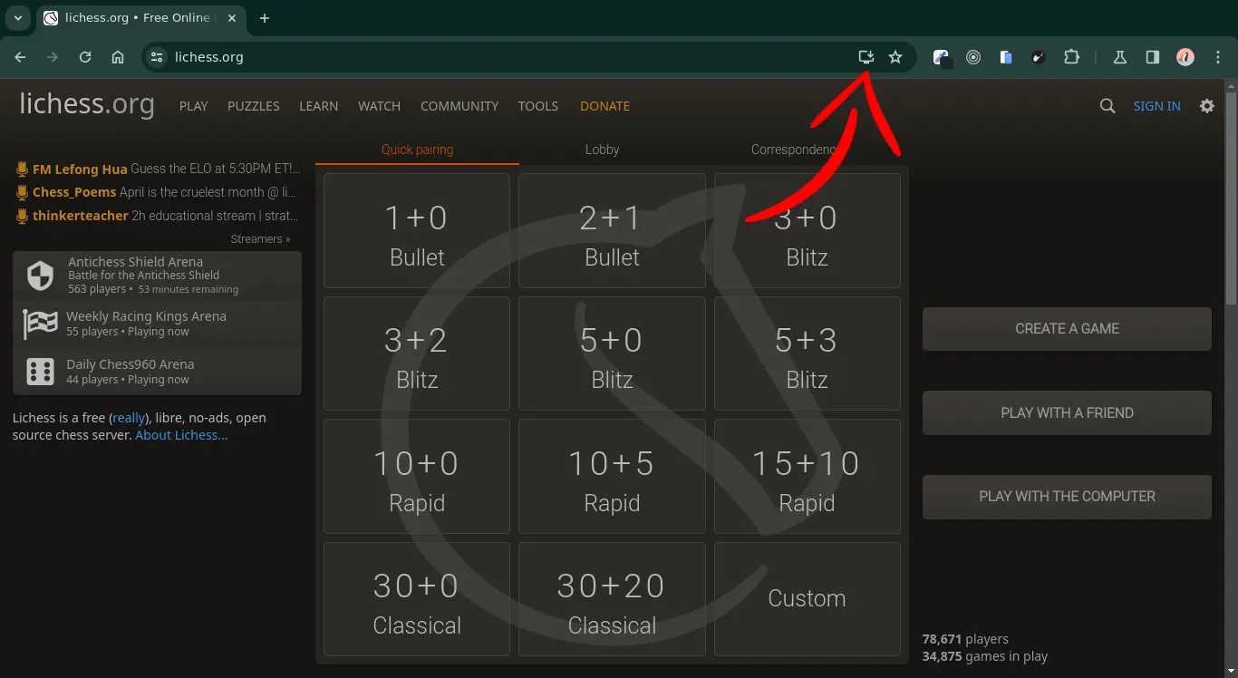The image size is (1238, 678).
Task: Open the Daily Chess960 Arena
Action: [157, 372]
